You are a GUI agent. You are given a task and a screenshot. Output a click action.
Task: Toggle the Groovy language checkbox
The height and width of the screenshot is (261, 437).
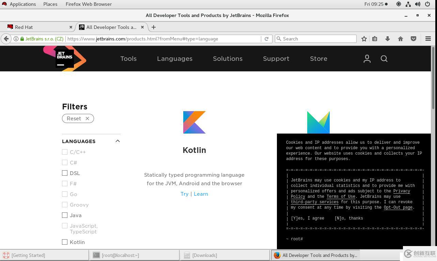coord(65,205)
